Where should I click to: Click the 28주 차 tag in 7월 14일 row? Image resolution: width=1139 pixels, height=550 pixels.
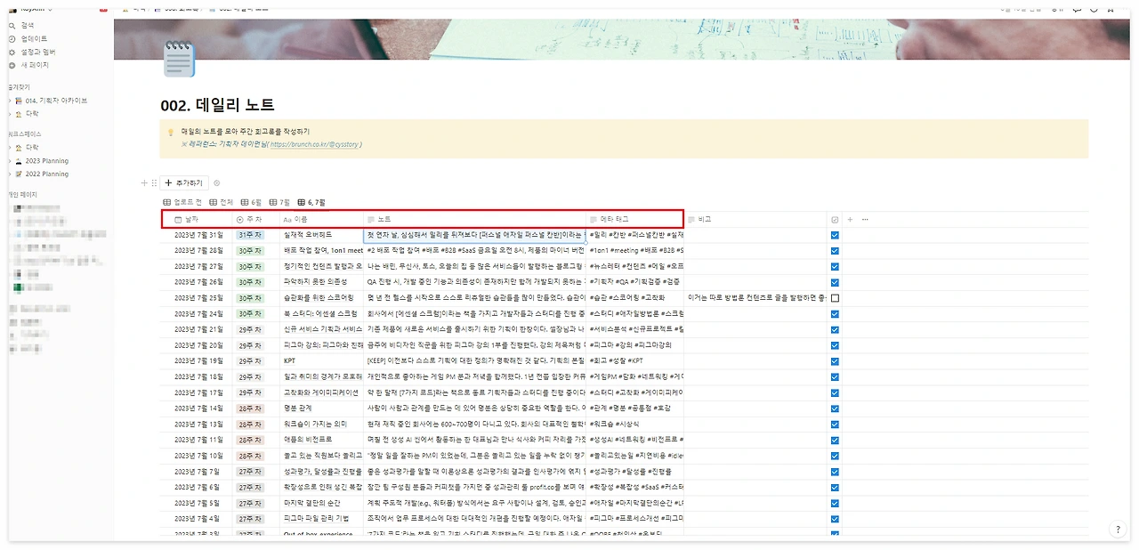pos(250,408)
